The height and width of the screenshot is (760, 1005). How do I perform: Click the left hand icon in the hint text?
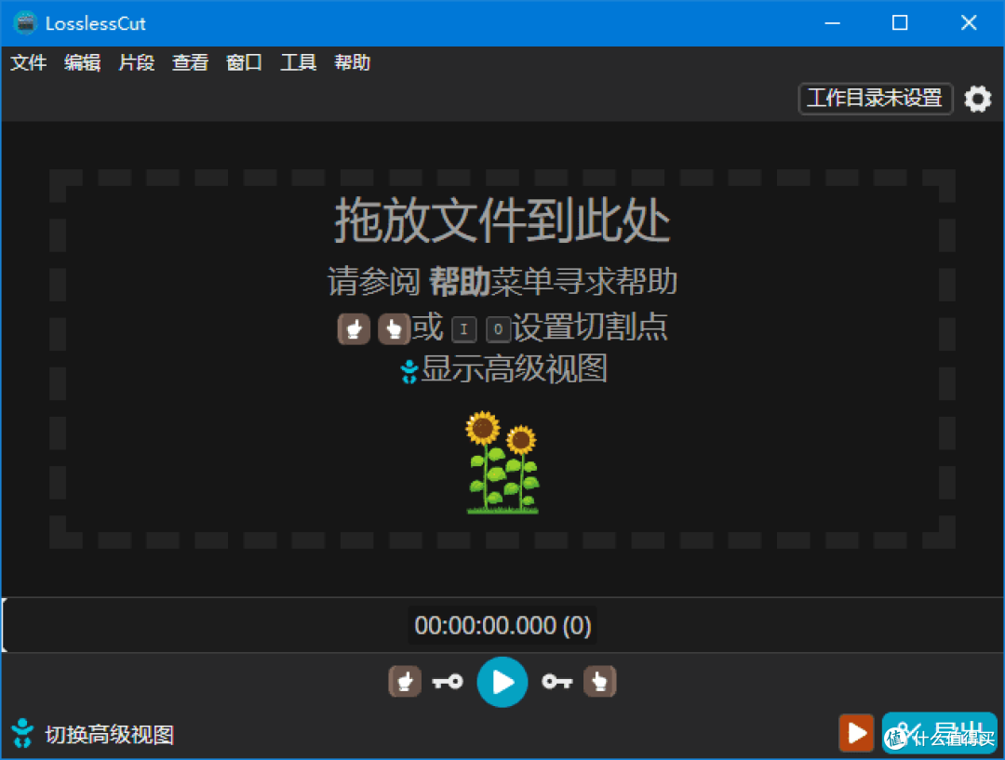(354, 329)
